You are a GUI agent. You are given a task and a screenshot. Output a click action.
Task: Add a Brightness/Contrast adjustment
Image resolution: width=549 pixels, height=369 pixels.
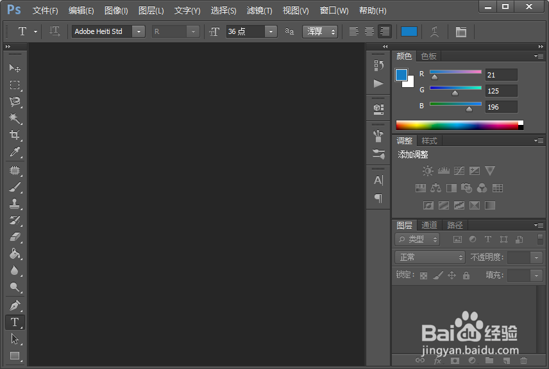(x=428, y=170)
